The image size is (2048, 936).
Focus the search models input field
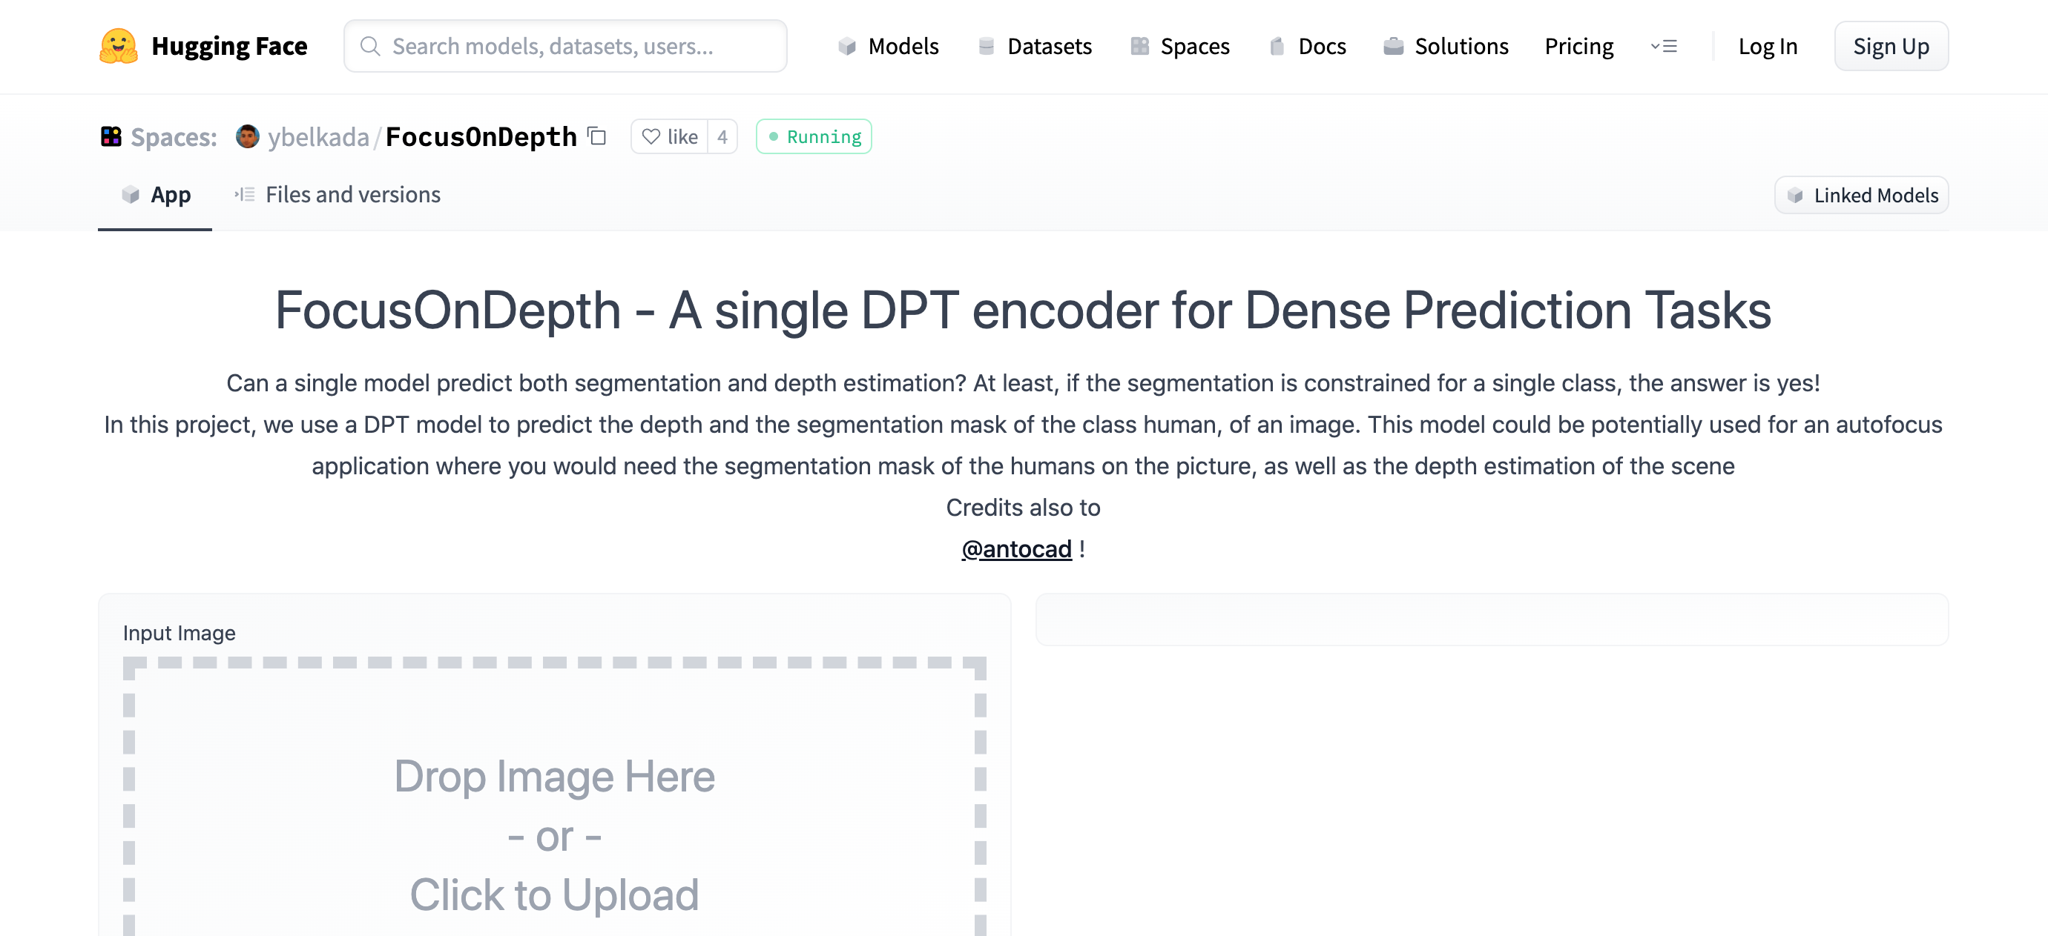[x=565, y=46]
